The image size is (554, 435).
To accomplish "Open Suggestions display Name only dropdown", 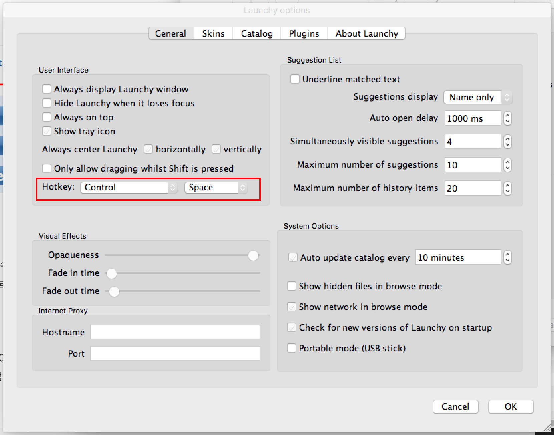I will [x=477, y=97].
